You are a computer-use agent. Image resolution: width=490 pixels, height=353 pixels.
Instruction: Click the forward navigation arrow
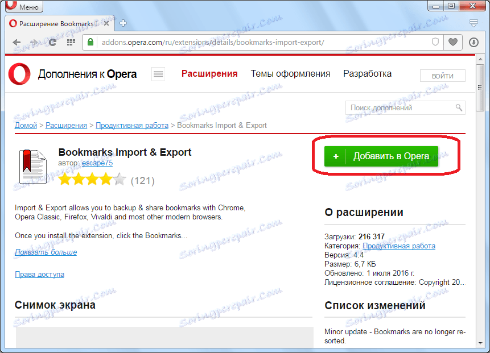click(x=34, y=42)
